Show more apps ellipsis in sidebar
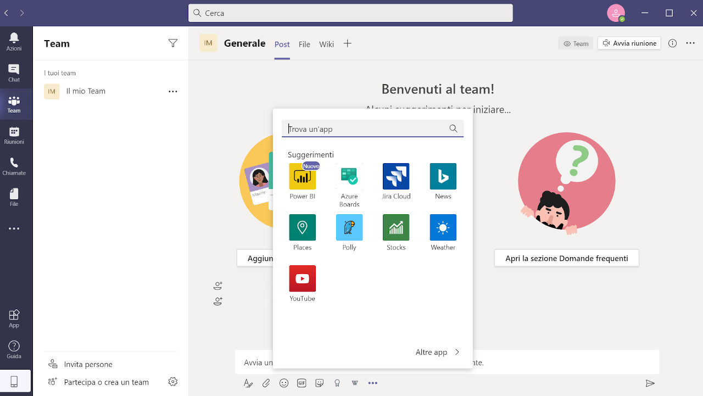 point(14,228)
